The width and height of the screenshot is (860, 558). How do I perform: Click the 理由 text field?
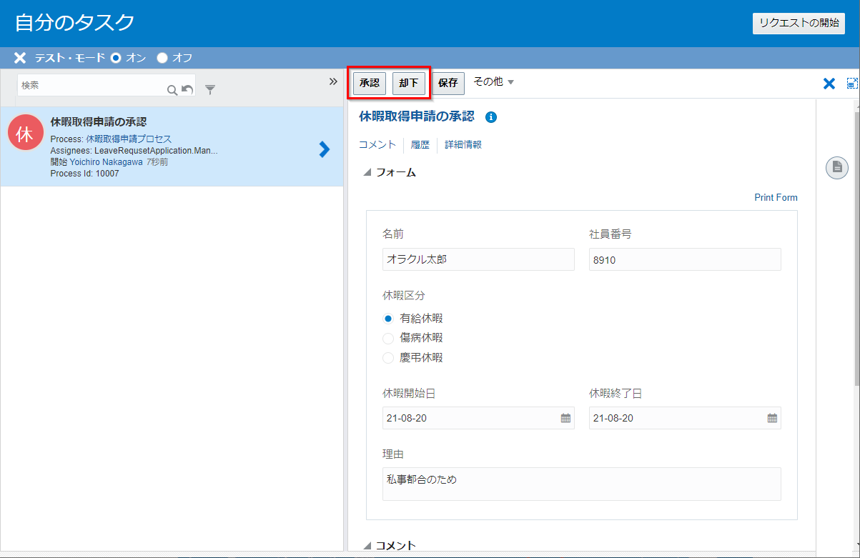tap(581, 484)
